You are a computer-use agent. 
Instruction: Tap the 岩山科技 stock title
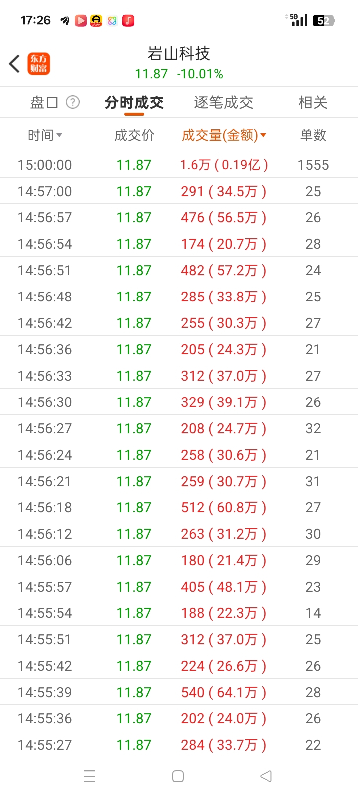(179, 54)
